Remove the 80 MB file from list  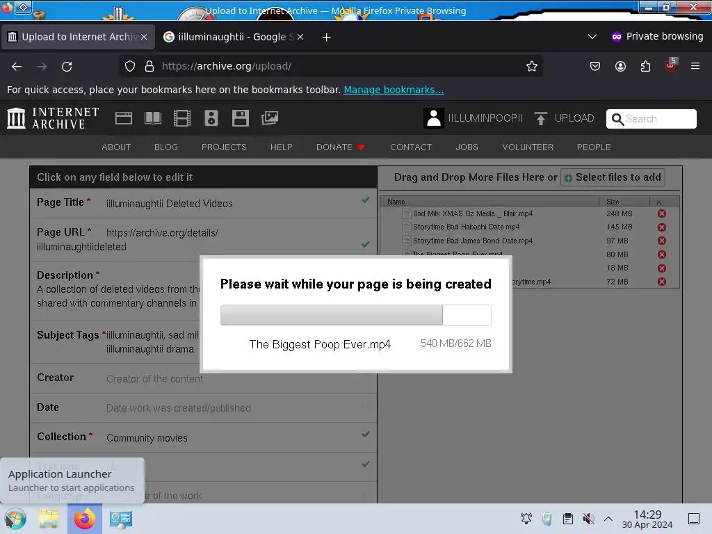(662, 254)
